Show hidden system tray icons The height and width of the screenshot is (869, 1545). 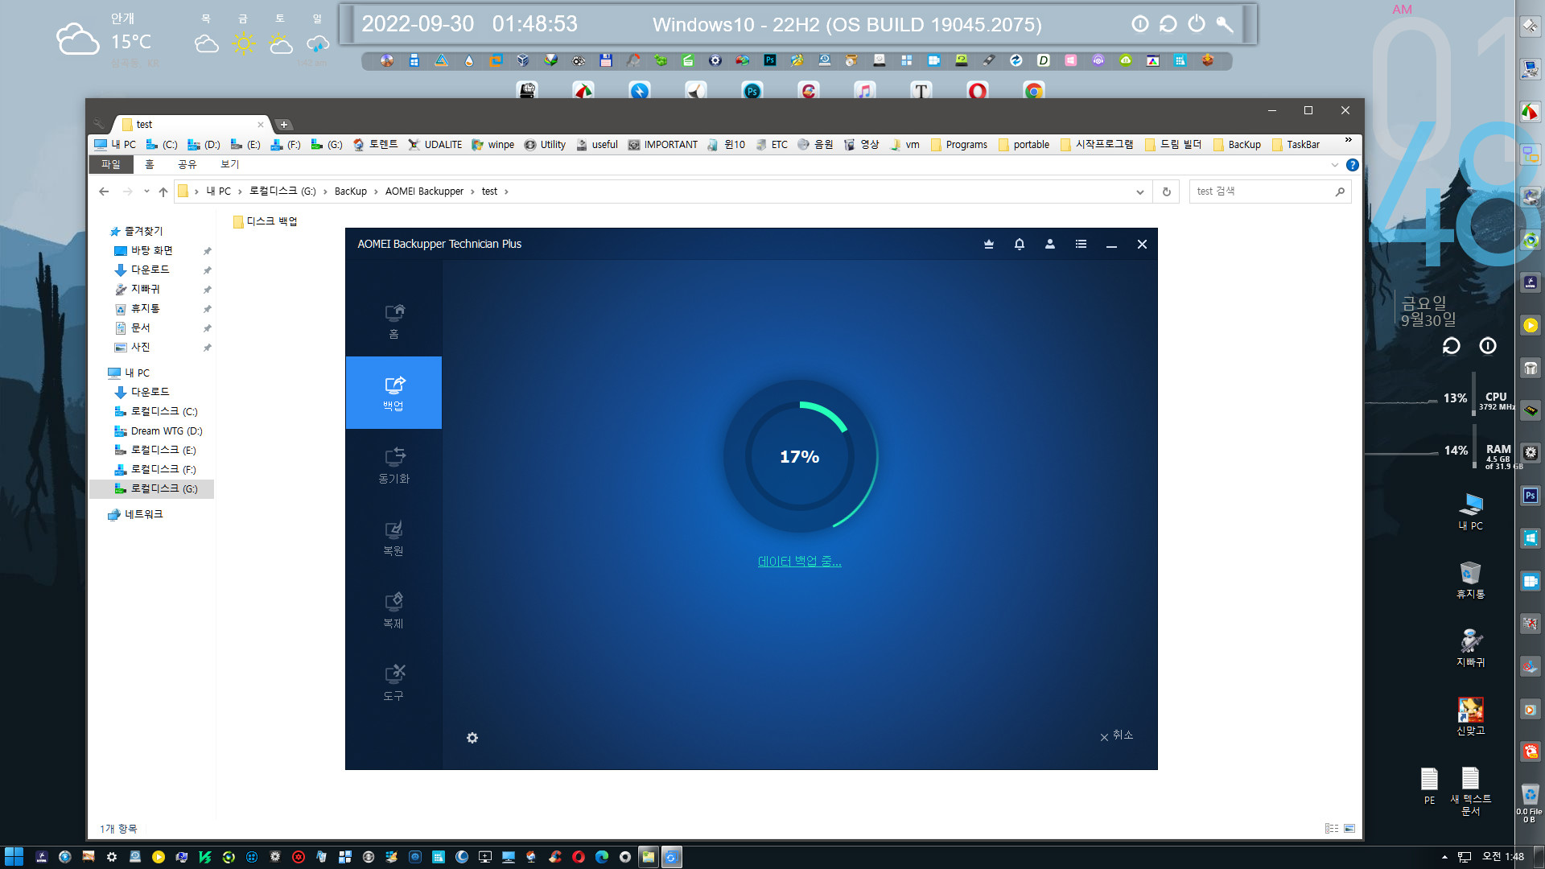point(1444,857)
